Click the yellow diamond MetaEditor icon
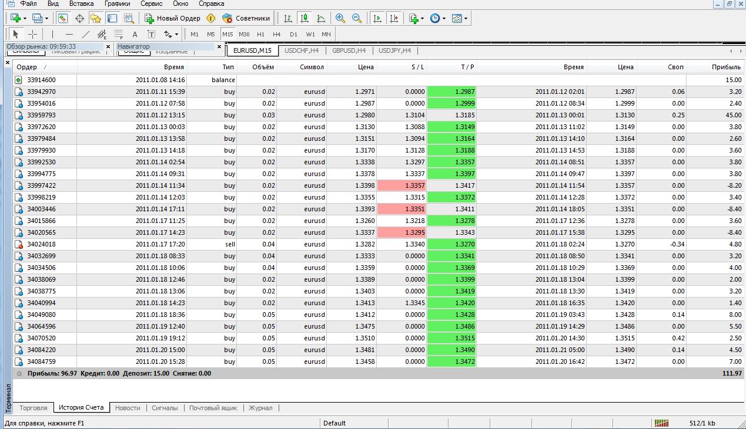The height and width of the screenshot is (429, 746). pyautogui.click(x=211, y=18)
